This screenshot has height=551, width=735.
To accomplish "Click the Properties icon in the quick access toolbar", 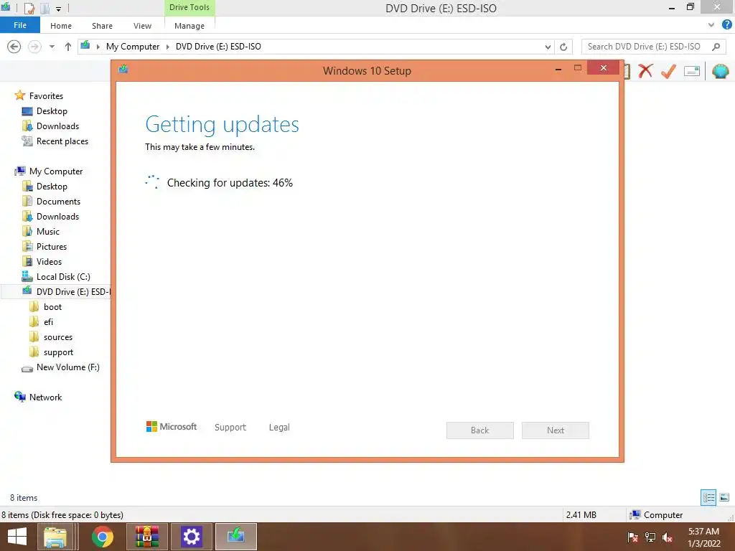I will (x=29, y=8).
